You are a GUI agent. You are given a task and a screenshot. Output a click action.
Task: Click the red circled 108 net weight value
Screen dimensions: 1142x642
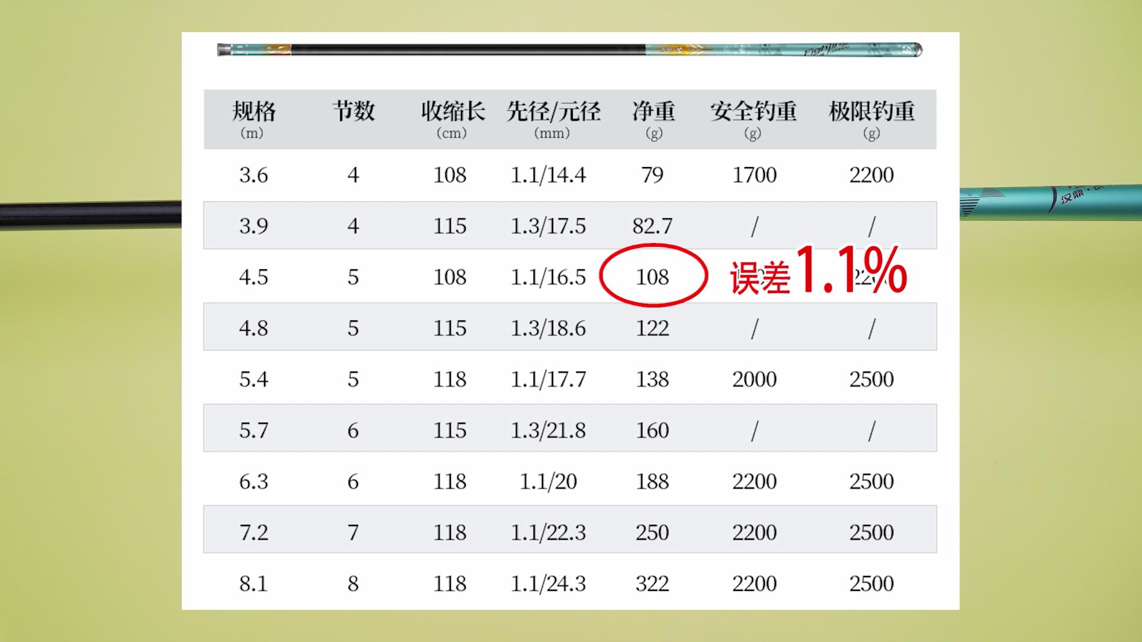(652, 277)
